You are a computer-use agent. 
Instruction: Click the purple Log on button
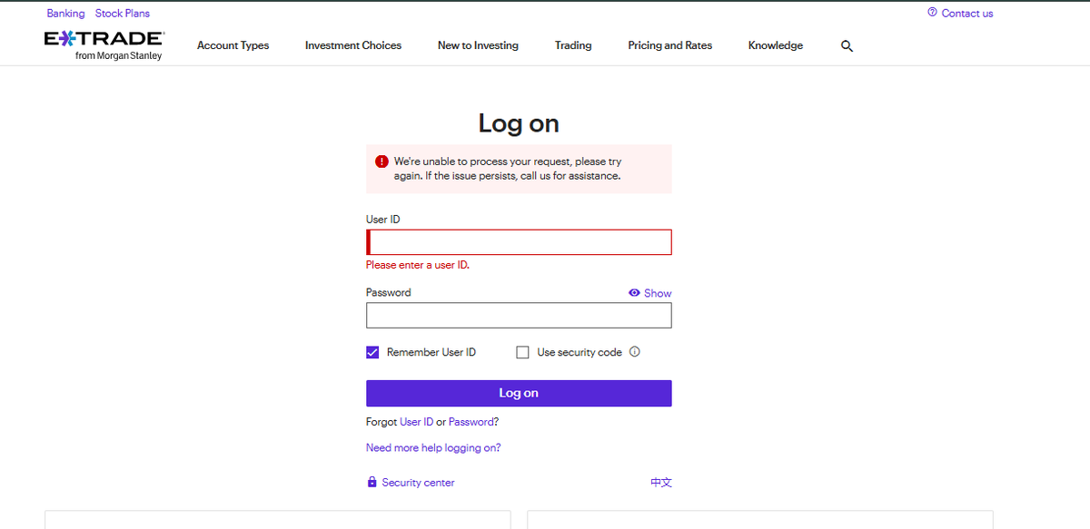pos(519,393)
